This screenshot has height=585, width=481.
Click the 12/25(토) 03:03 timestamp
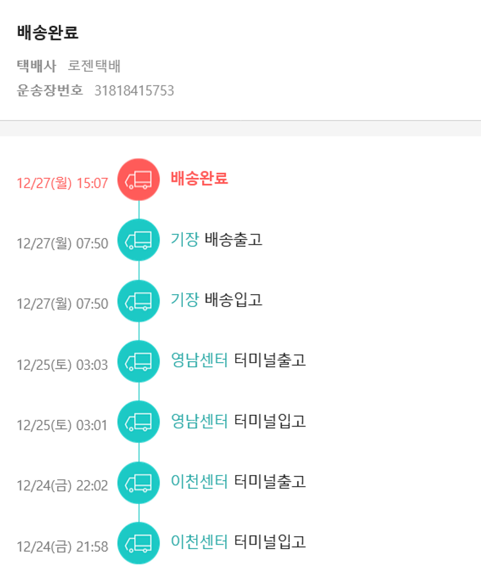click(x=62, y=365)
